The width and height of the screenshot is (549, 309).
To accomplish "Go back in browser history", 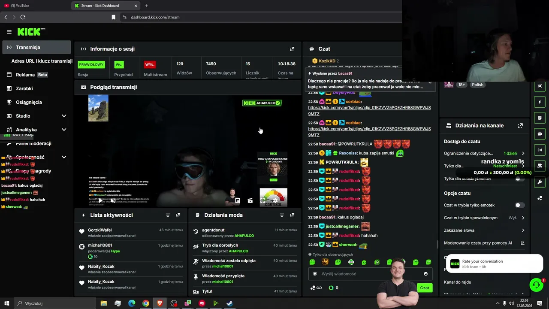I will [6, 17].
